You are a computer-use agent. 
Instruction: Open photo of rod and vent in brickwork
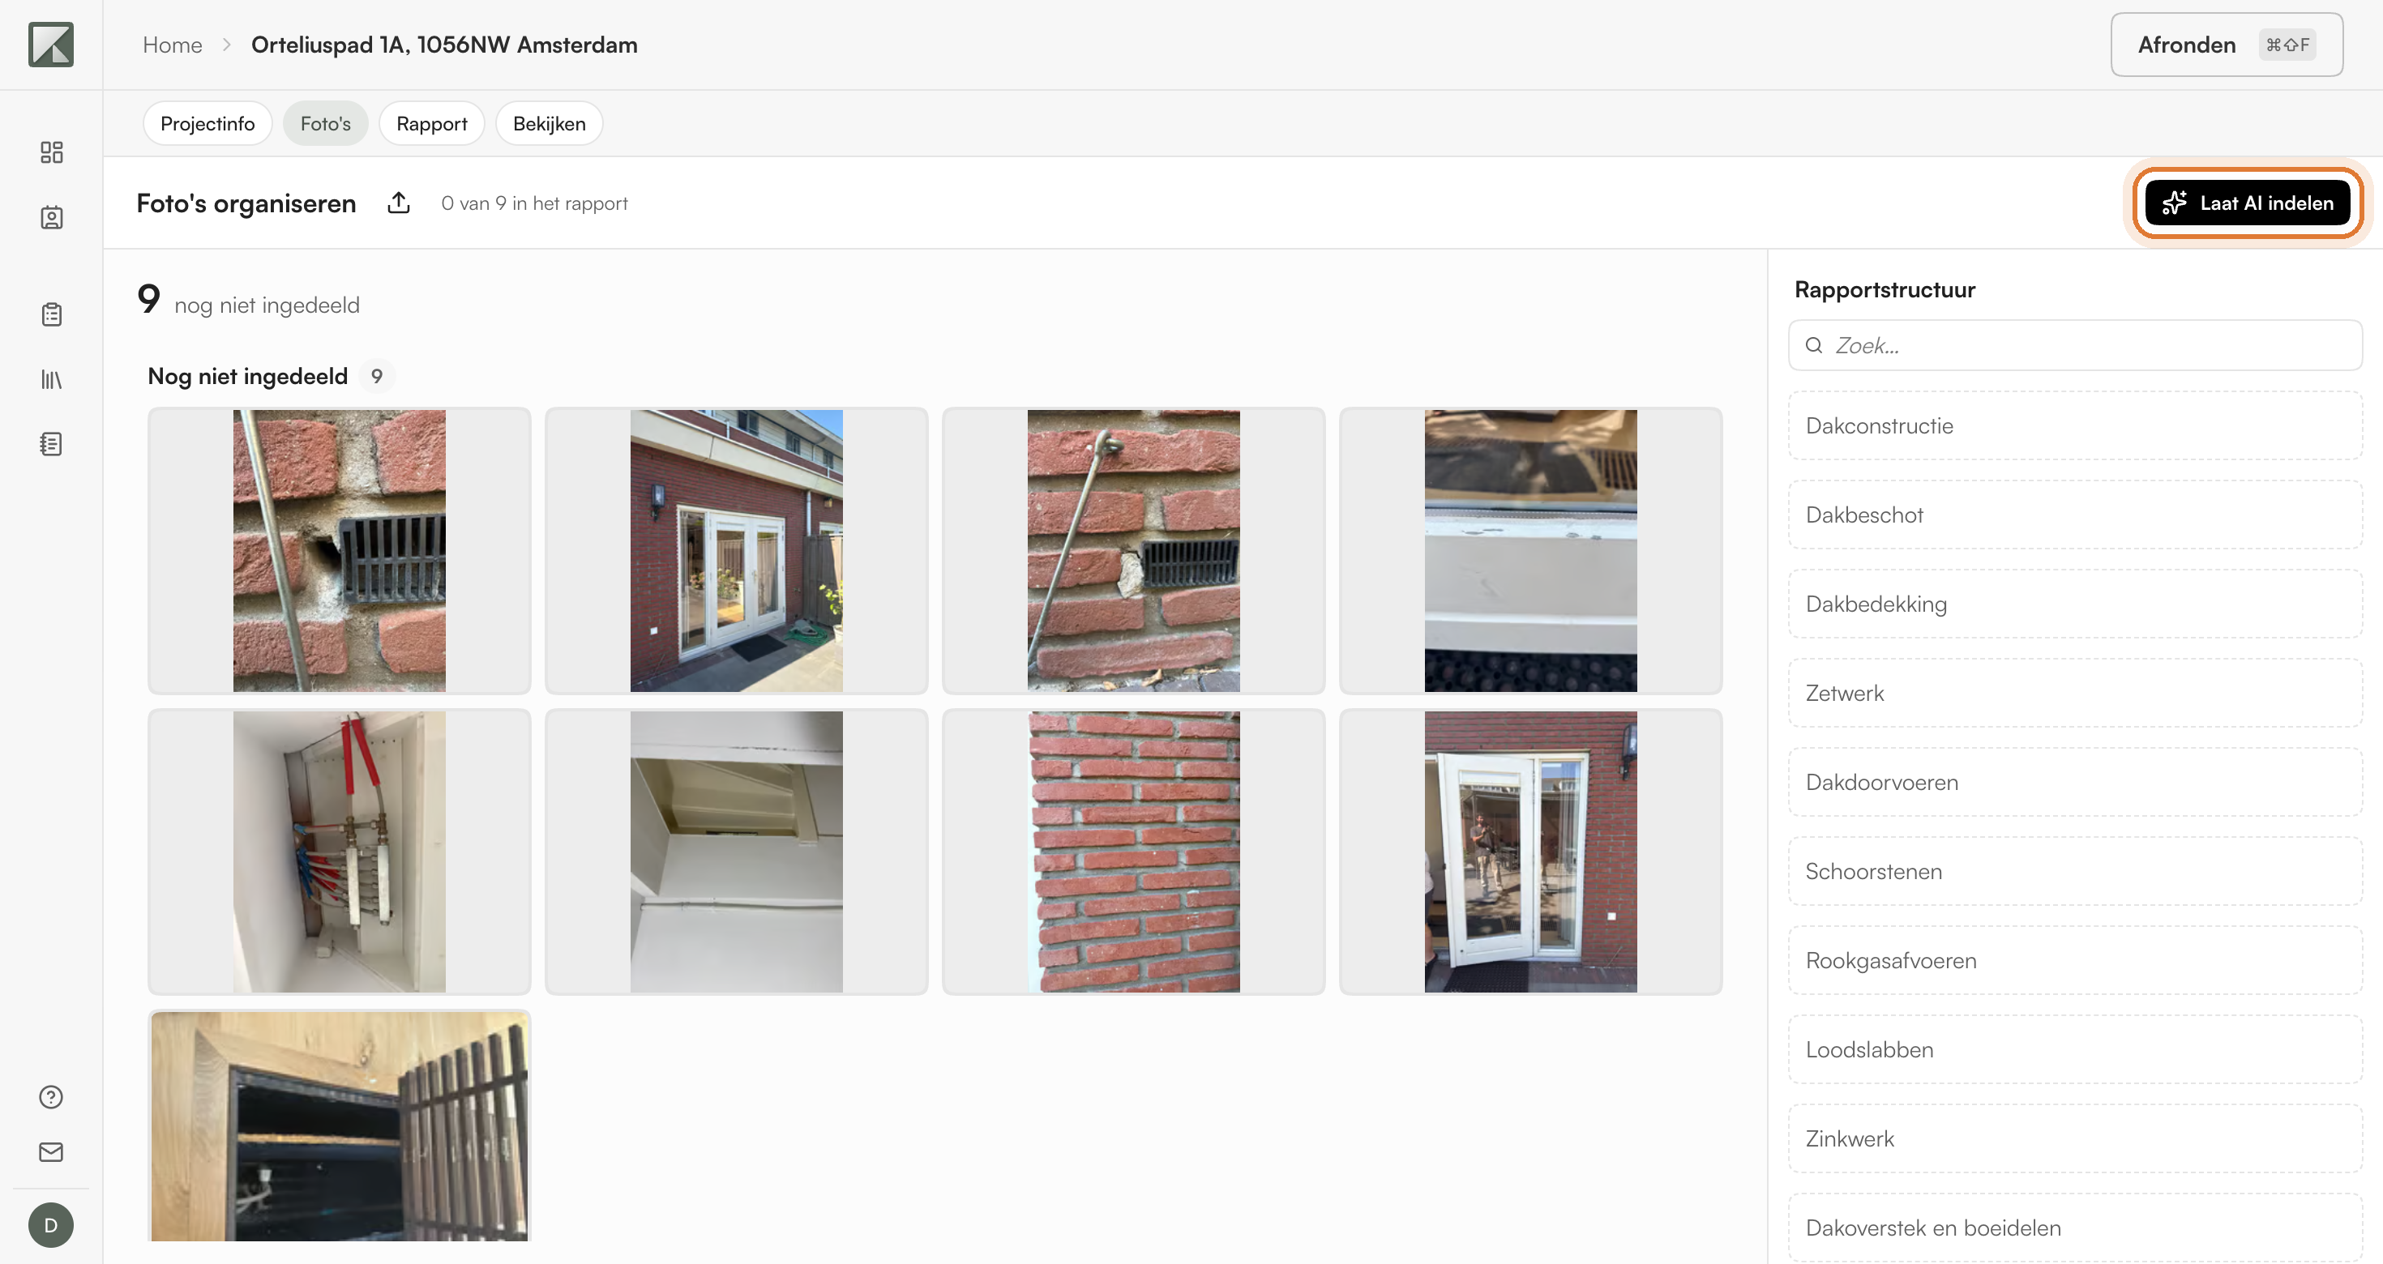[1133, 551]
